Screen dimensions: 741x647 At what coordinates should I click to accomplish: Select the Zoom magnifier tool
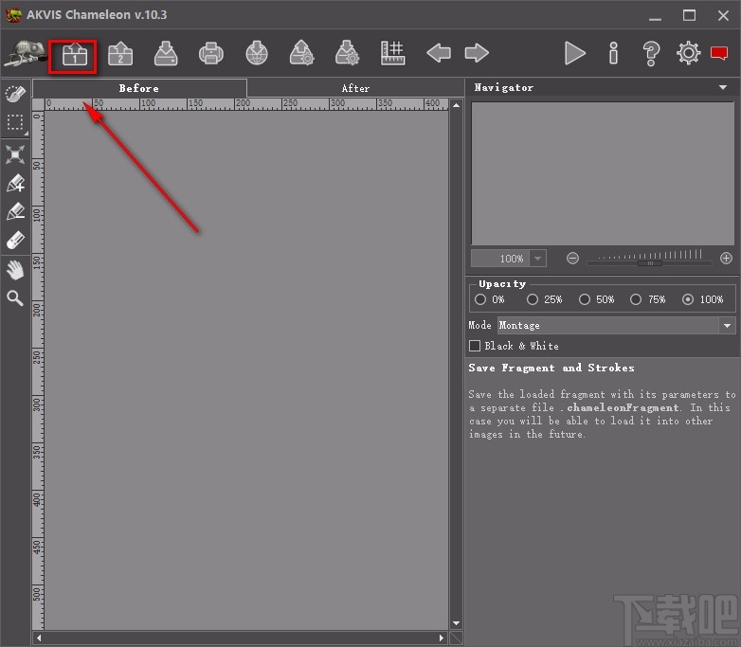(x=15, y=298)
